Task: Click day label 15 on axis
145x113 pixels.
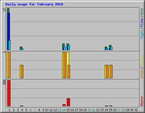Action: (x=68, y=110)
